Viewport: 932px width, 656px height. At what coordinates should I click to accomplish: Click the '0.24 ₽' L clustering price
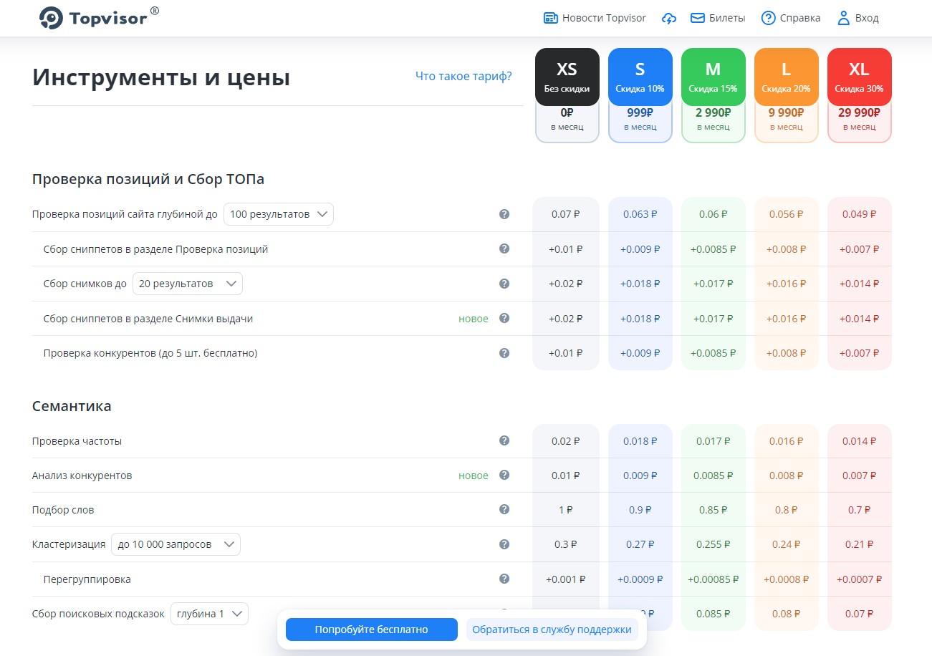(x=786, y=544)
